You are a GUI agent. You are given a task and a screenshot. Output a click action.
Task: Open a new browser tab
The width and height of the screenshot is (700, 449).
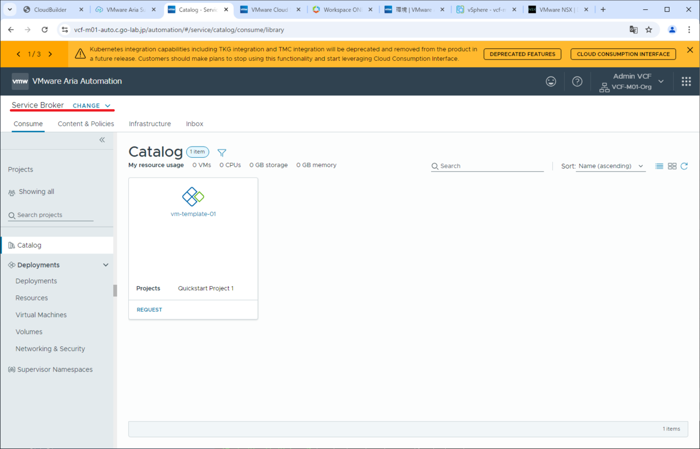point(603,9)
